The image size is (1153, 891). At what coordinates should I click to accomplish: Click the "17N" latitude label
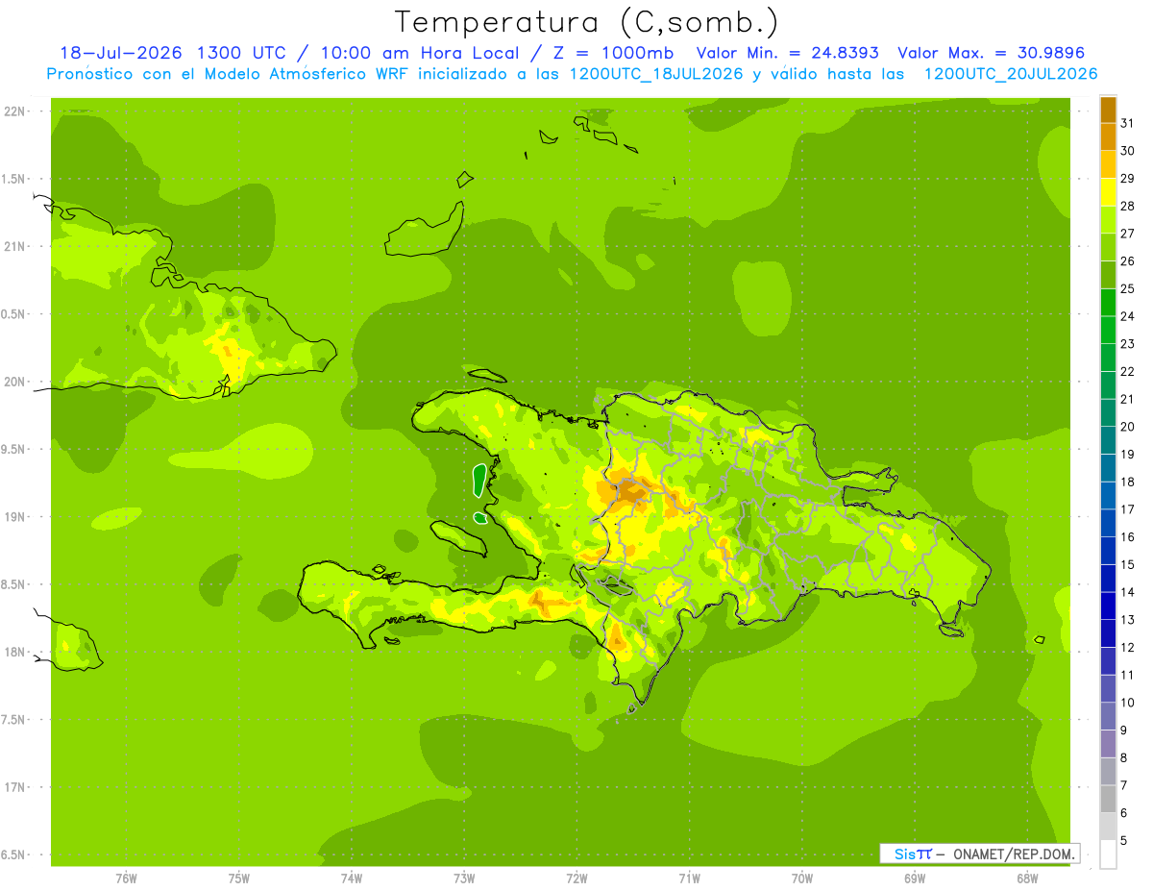(x=14, y=787)
